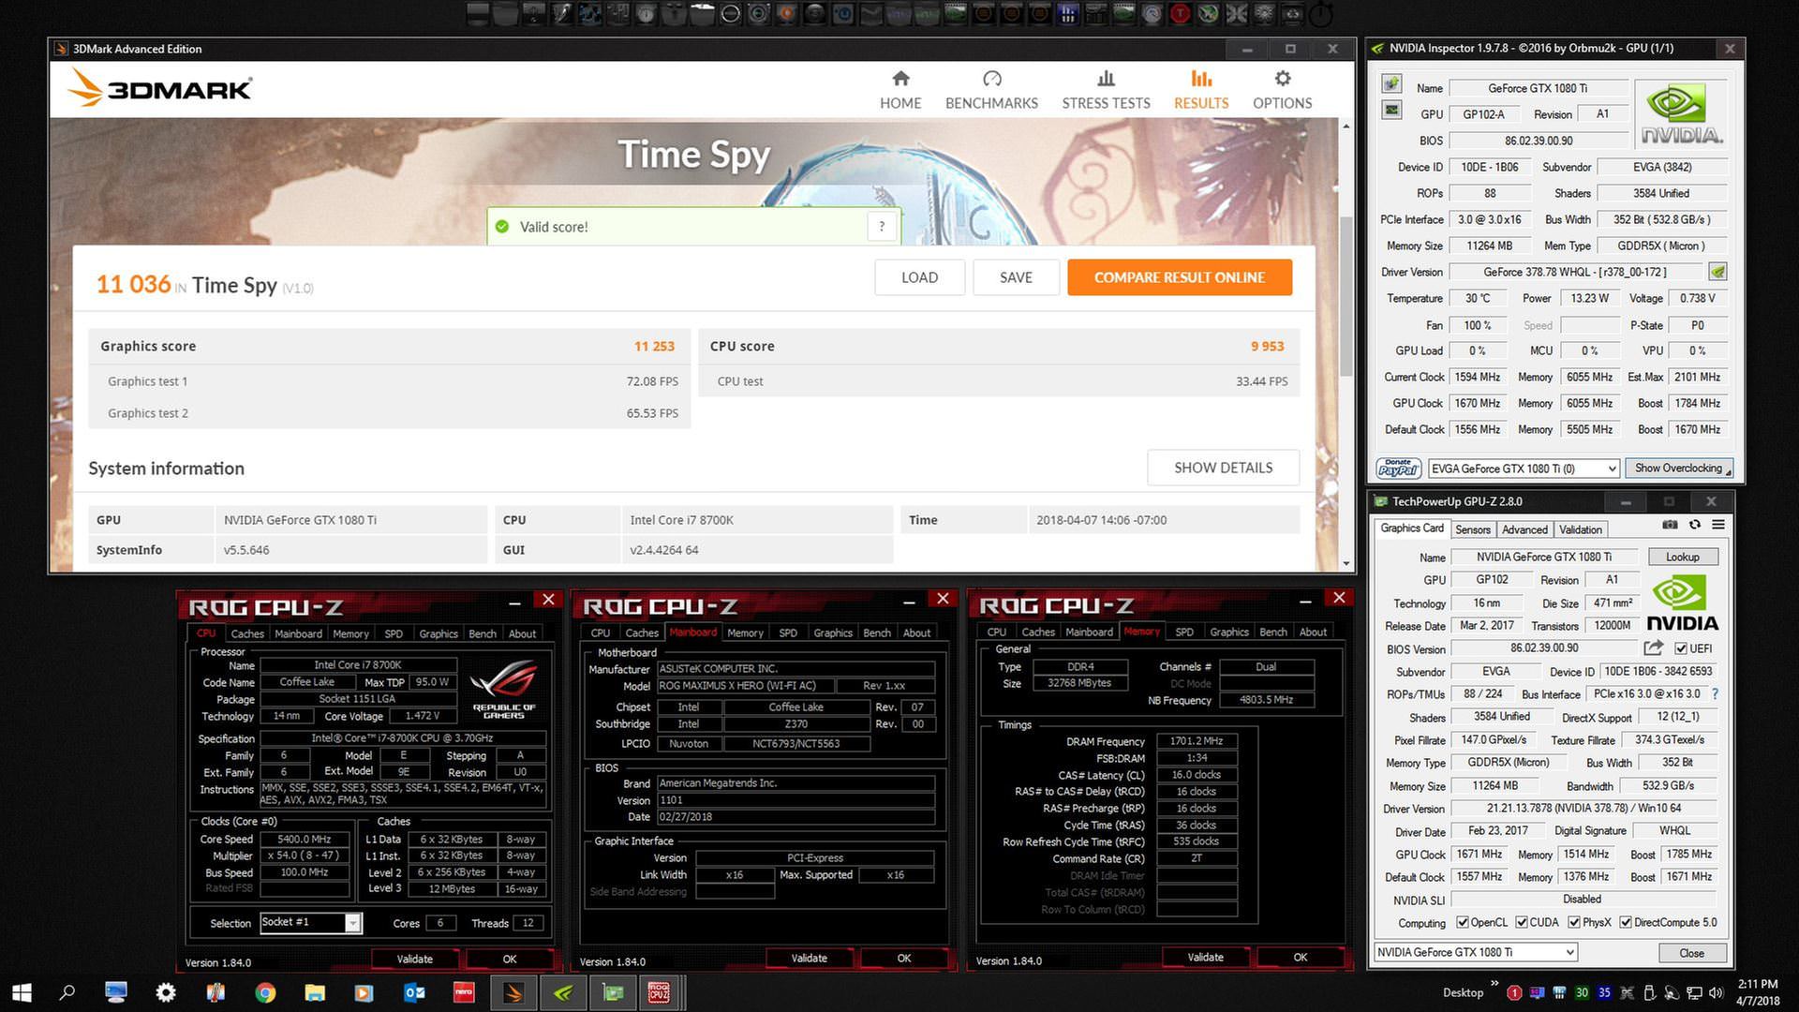Click CPU score value 9 953
This screenshot has width=1799, height=1012.
pyautogui.click(x=1267, y=346)
